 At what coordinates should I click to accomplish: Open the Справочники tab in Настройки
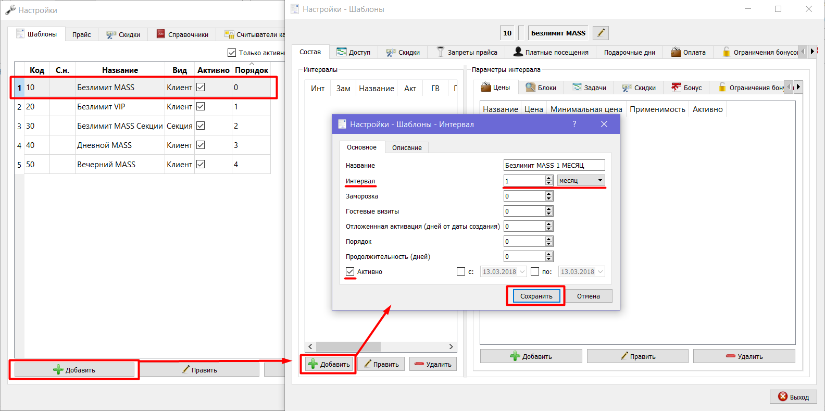[x=182, y=34]
